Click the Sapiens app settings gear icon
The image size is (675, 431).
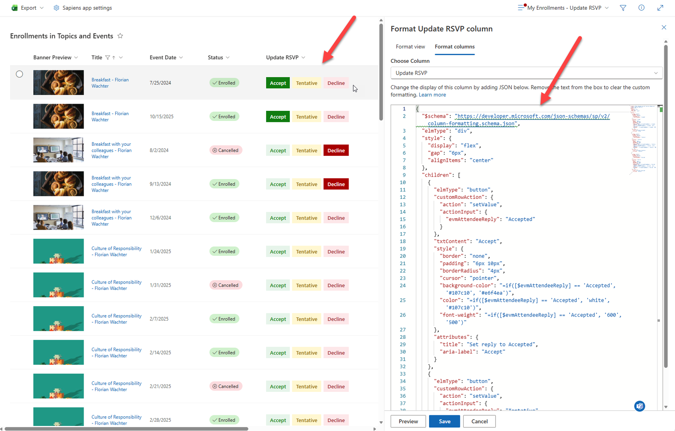57,8
